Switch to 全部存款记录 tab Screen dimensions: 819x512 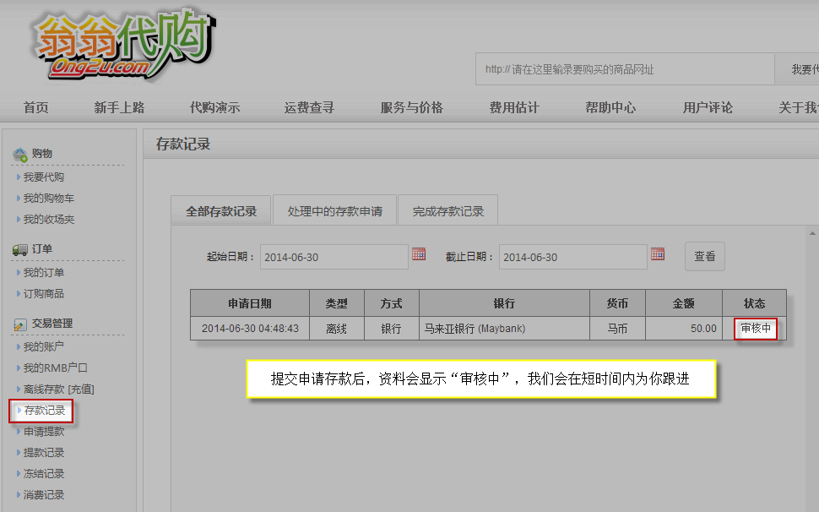coord(221,210)
